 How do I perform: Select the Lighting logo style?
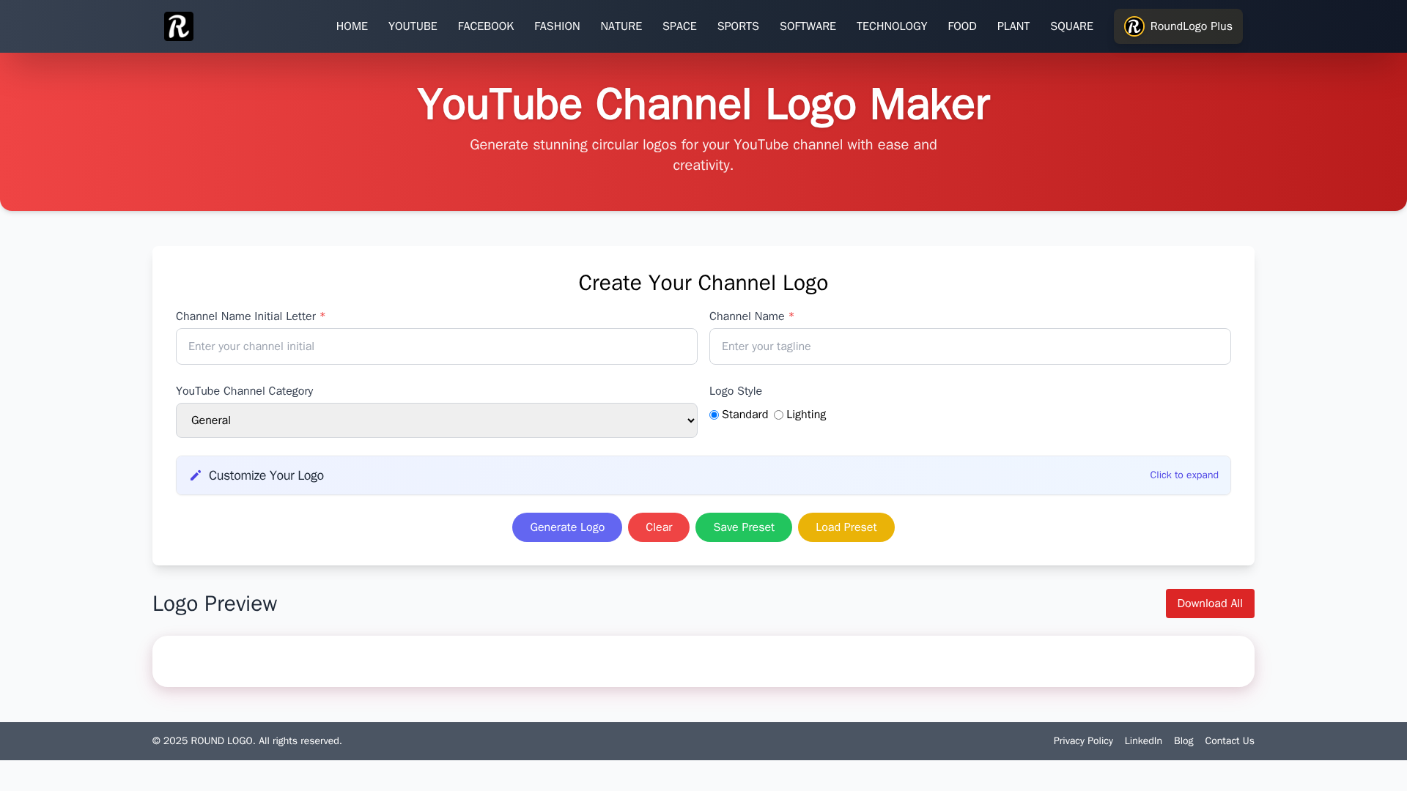(778, 415)
